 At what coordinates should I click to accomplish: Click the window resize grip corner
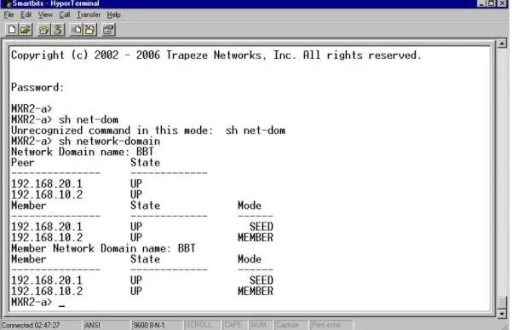point(506,326)
